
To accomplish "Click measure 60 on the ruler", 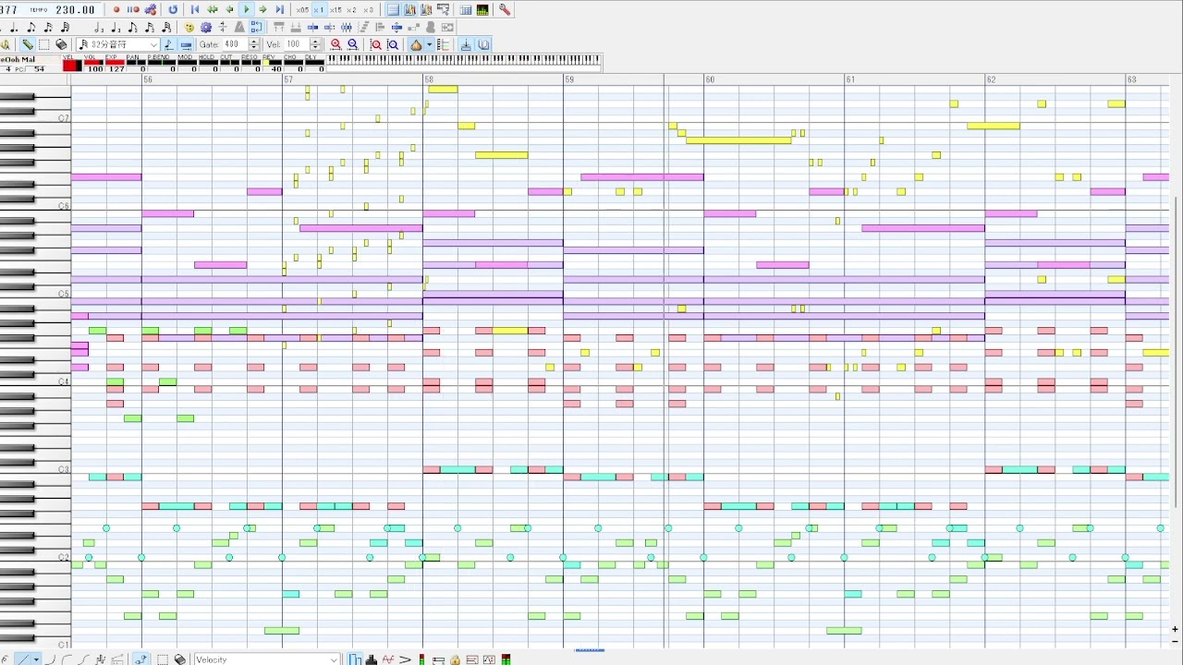I will click(710, 79).
